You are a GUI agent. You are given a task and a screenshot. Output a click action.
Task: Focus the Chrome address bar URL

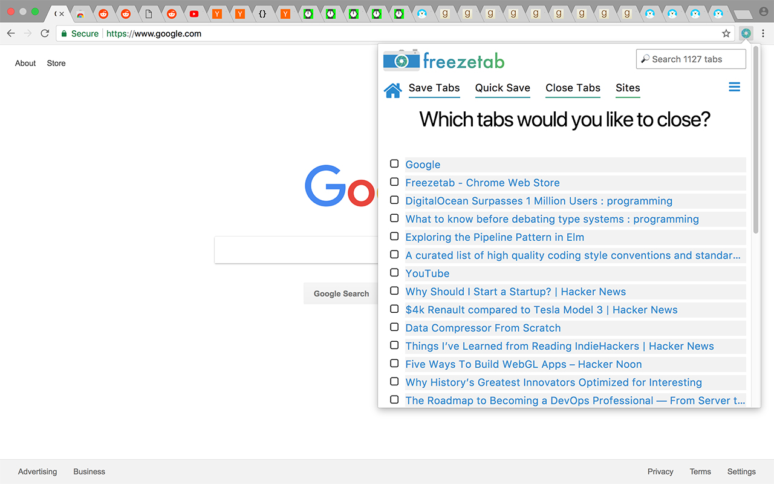point(154,34)
